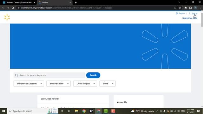203x114 pixels.
Task: Bookmark this page with the star
Action: tap(180, 8)
